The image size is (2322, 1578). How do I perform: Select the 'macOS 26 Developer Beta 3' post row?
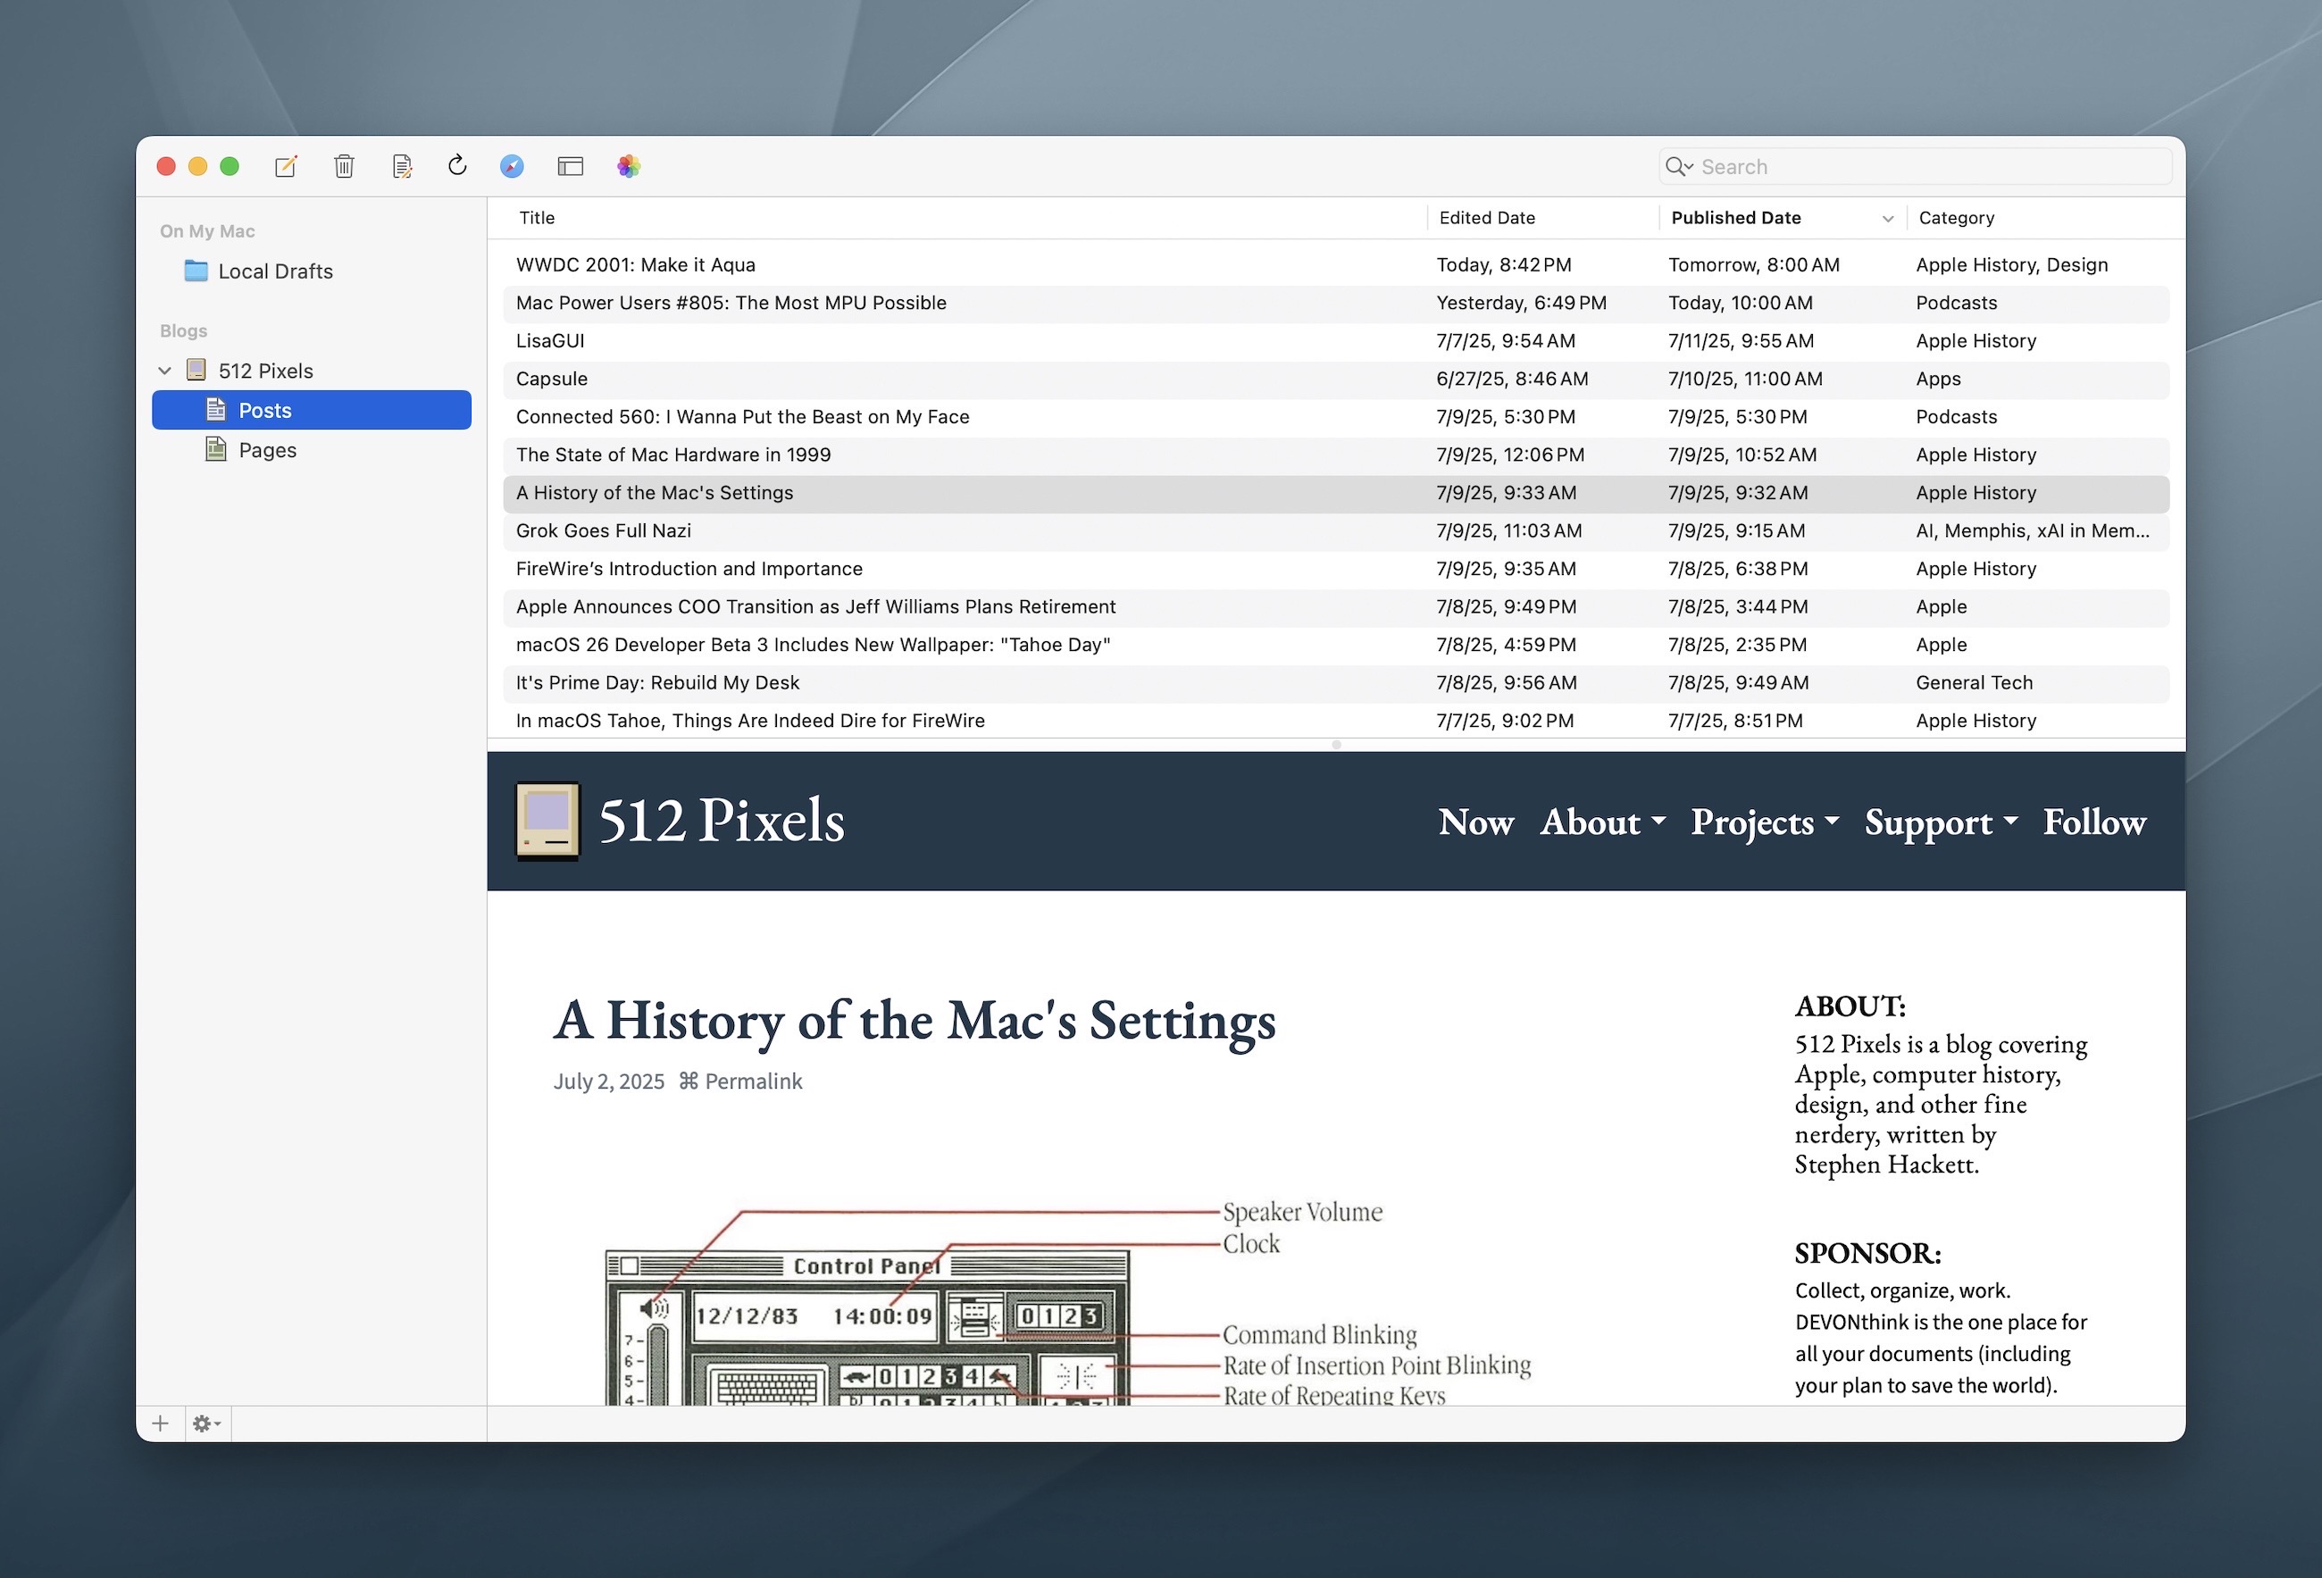pyautogui.click(x=1336, y=645)
